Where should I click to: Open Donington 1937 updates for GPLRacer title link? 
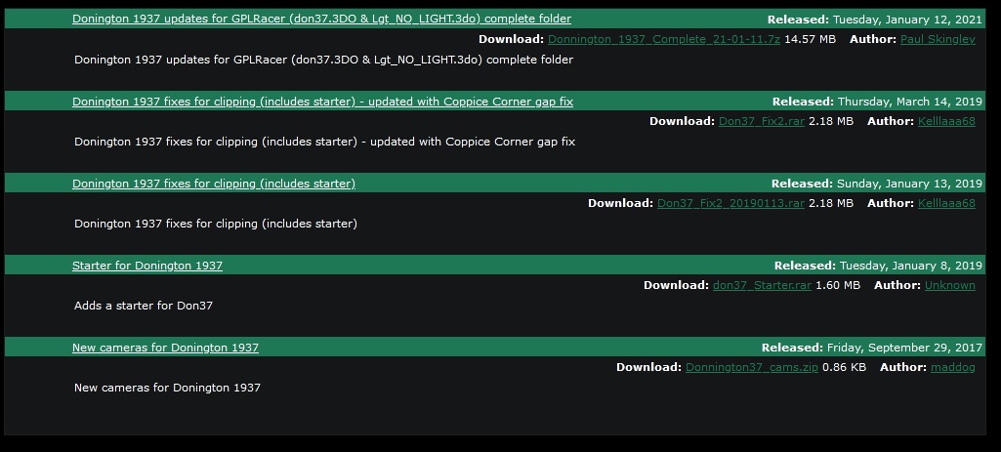pyautogui.click(x=321, y=19)
